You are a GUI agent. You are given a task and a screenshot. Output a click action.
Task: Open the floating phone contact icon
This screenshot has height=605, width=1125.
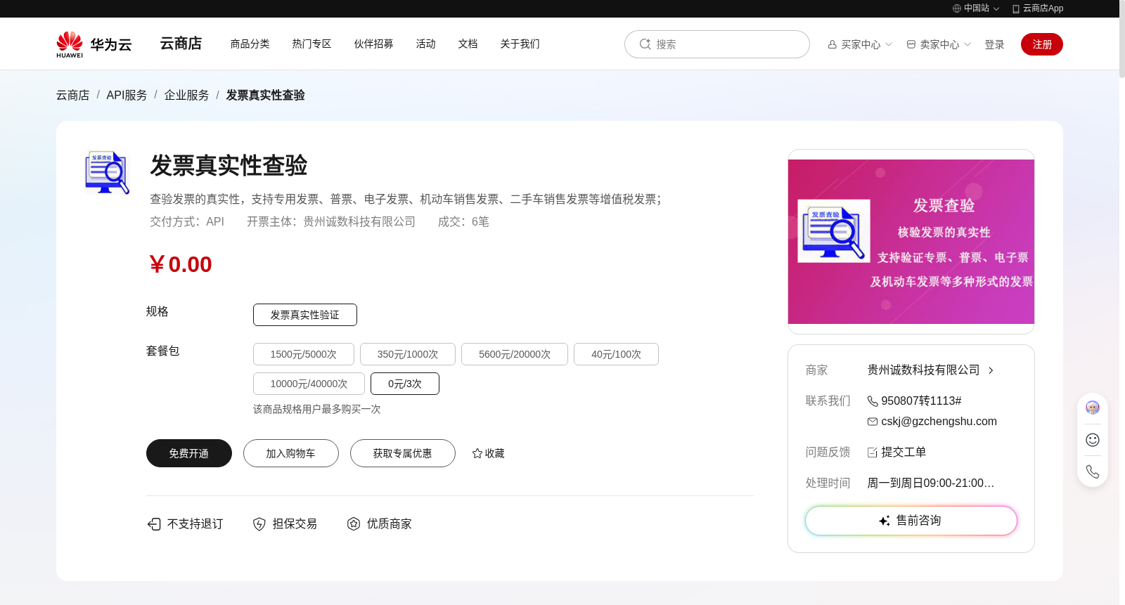click(x=1093, y=471)
